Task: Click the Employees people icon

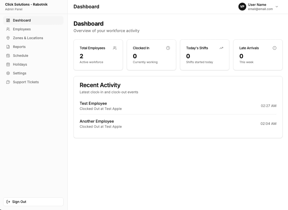Action: pos(8,29)
